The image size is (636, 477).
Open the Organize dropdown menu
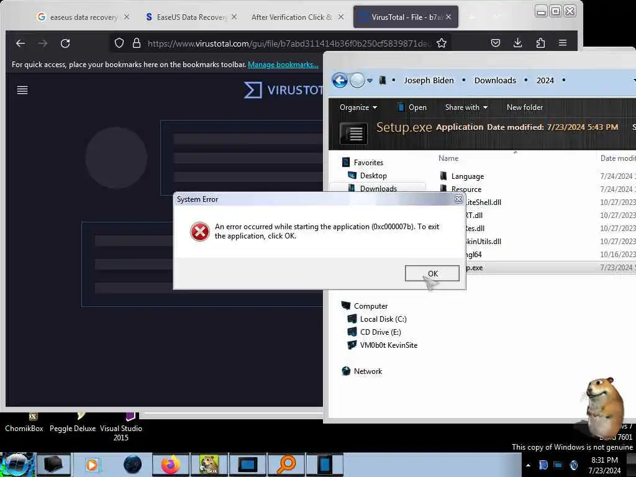(x=358, y=107)
